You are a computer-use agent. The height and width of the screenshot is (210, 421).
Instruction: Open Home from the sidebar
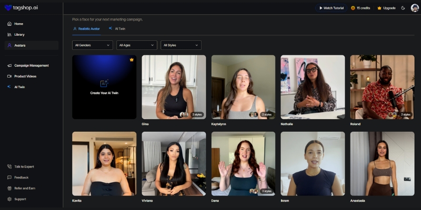(x=18, y=24)
